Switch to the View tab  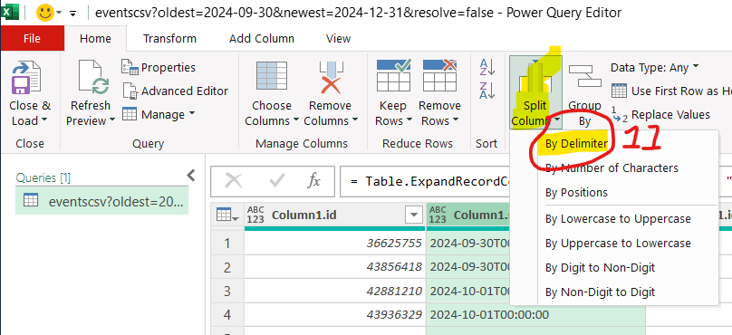339,38
